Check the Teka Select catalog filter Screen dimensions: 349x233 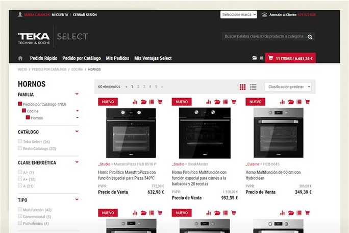20,142
